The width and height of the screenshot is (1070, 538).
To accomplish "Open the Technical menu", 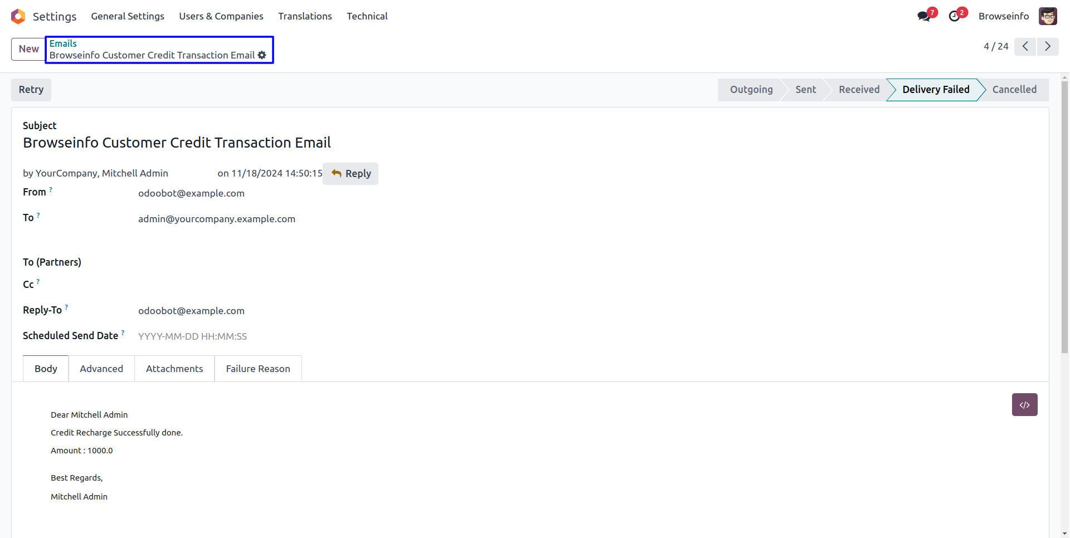I will pos(367,16).
